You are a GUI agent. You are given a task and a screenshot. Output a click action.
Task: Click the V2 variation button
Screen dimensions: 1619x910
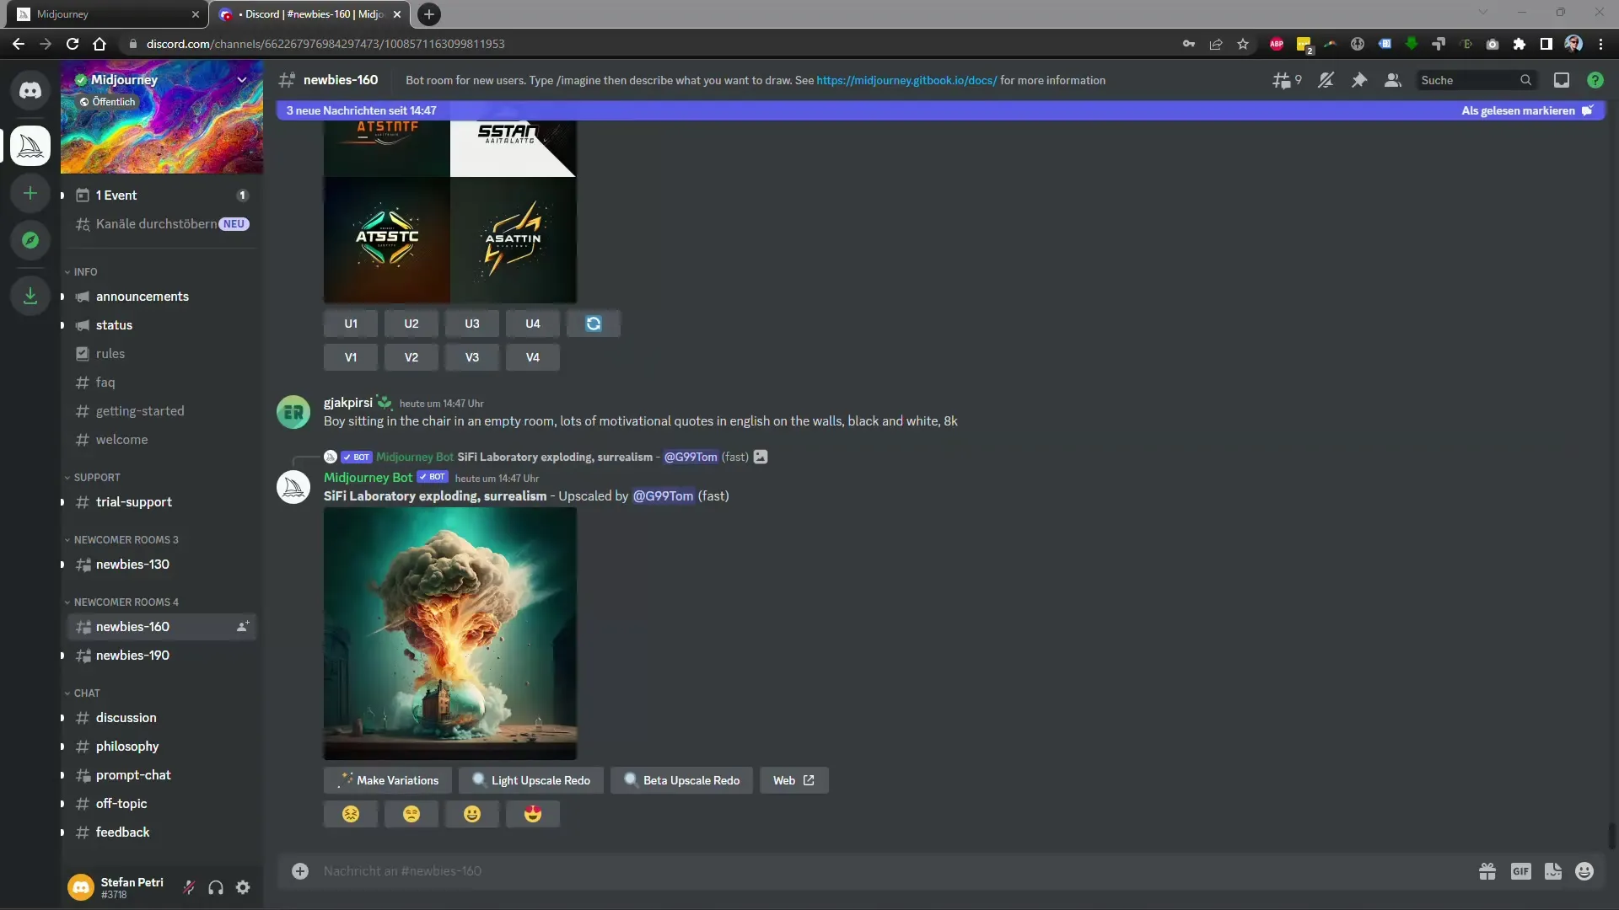pos(411,356)
